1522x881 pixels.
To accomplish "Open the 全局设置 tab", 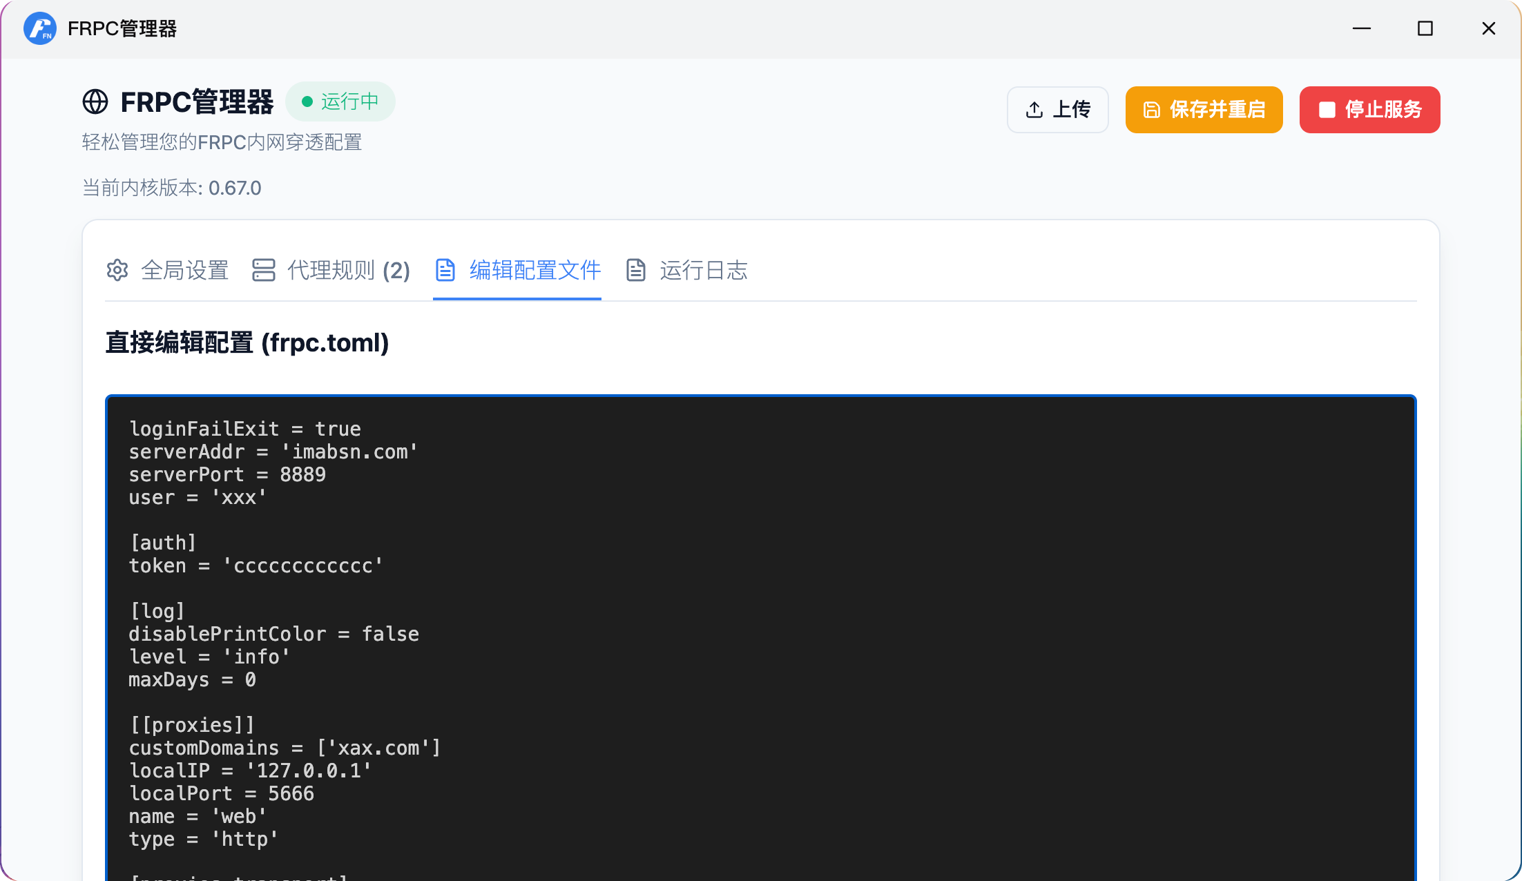I will 184,270.
